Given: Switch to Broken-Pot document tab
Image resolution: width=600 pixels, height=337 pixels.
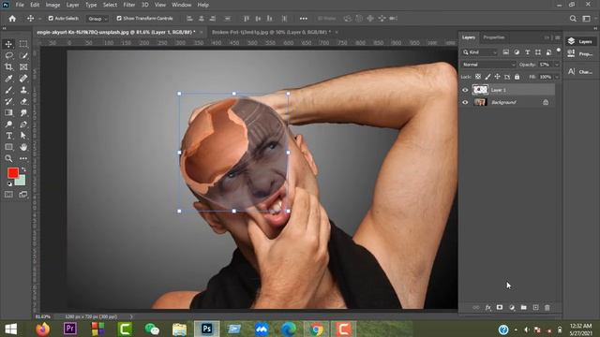Looking at the screenshot, I should tap(271, 32).
